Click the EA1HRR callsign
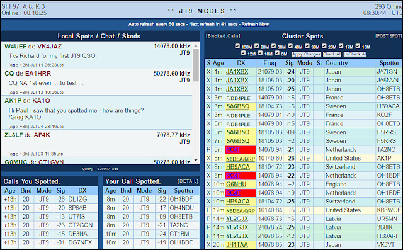Screen dimensions: 403x250 [x=38, y=74]
